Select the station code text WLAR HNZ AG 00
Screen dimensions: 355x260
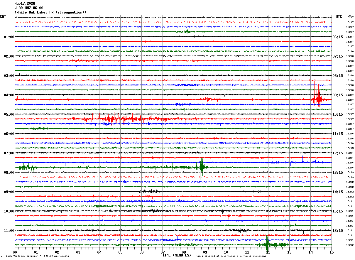[x=29, y=8]
